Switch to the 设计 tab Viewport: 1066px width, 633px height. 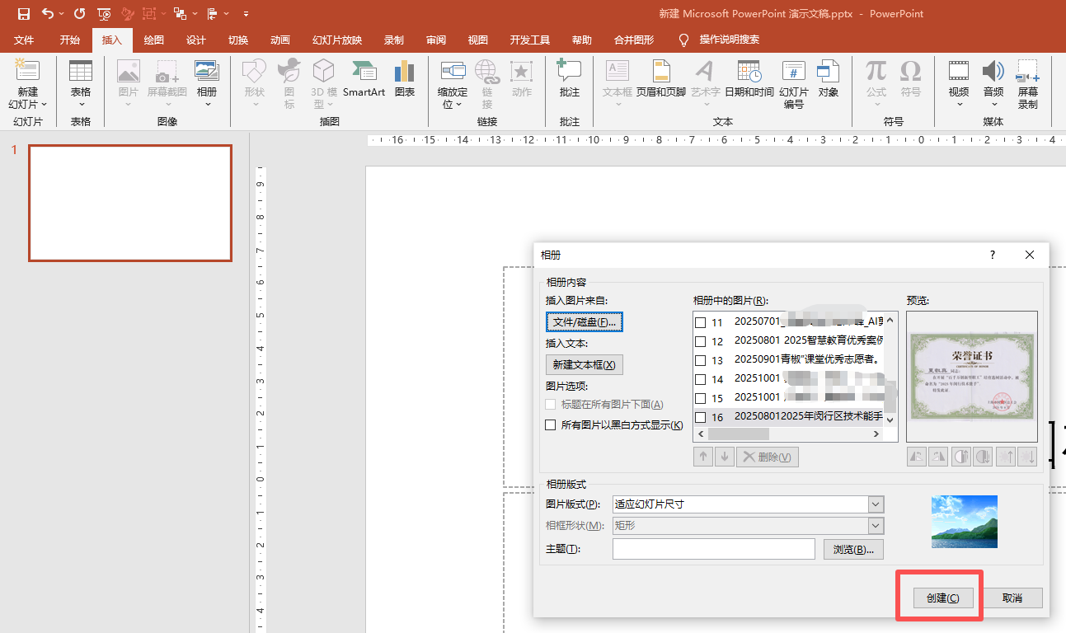(195, 40)
